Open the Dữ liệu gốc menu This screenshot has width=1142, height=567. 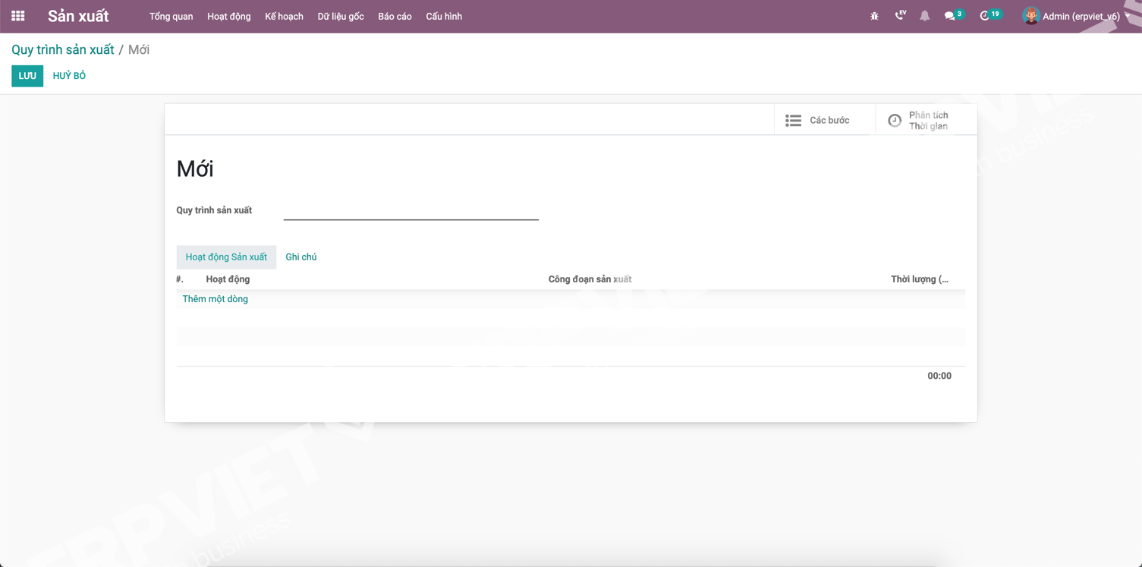click(341, 17)
